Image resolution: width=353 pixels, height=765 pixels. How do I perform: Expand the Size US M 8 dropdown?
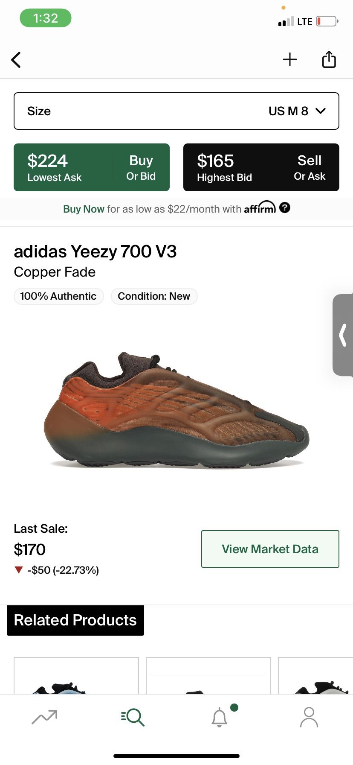pos(176,111)
